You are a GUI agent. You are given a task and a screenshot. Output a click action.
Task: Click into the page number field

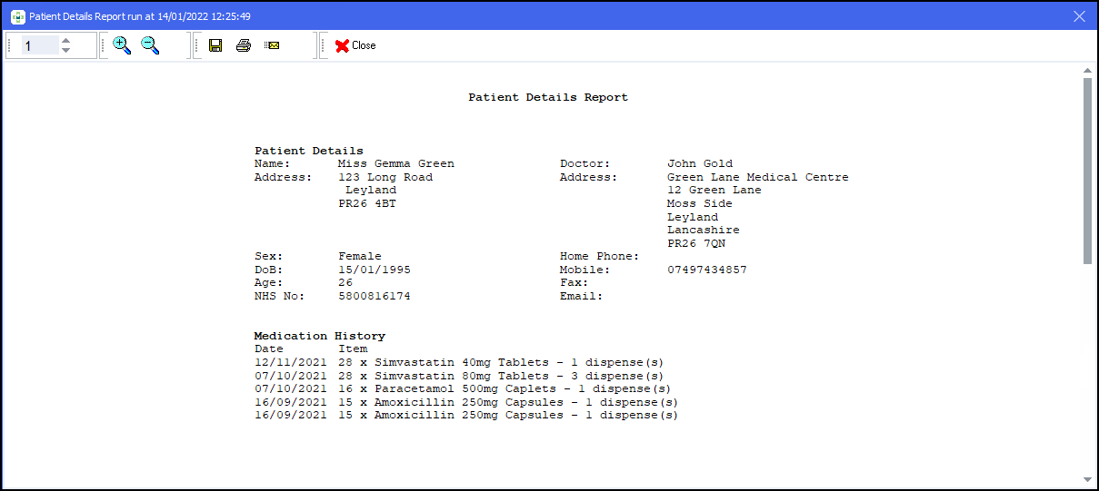pyautogui.click(x=38, y=45)
